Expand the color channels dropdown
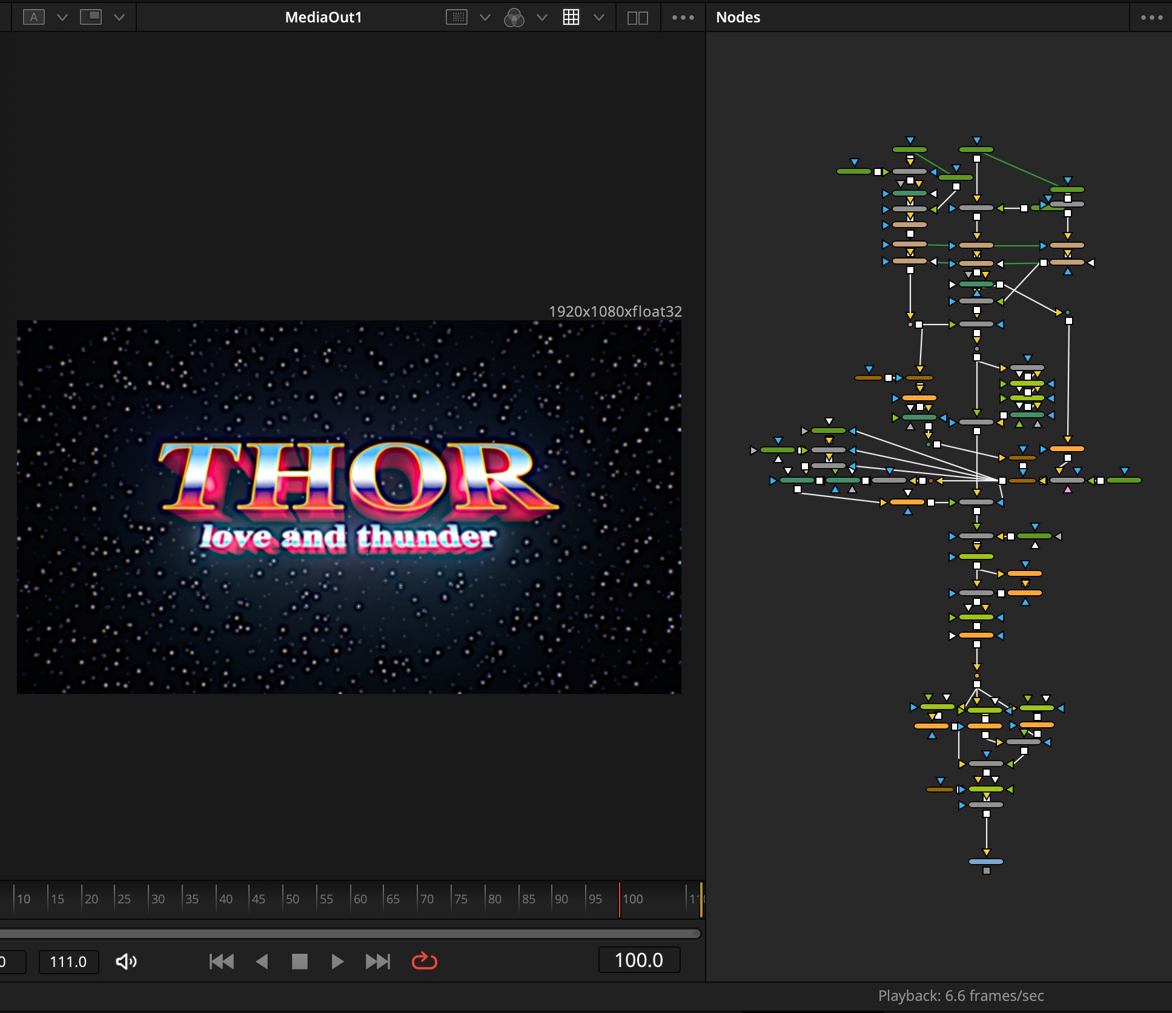The image size is (1172, 1013). (542, 17)
